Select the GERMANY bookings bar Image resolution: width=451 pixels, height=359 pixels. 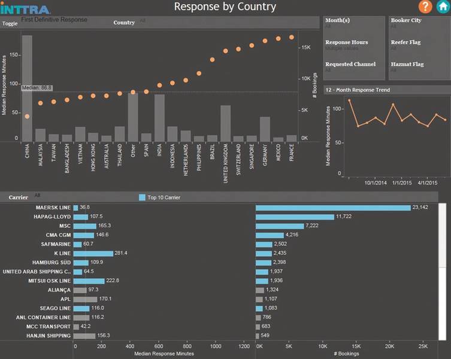pyautogui.click(x=265, y=129)
